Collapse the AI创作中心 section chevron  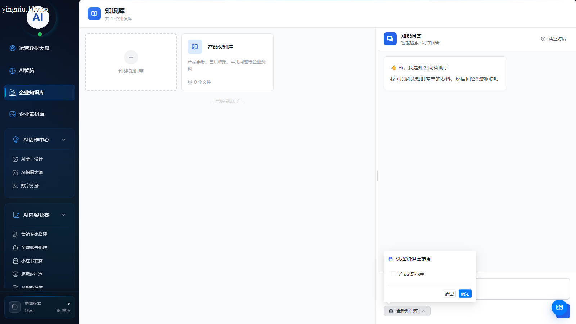(64, 140)
